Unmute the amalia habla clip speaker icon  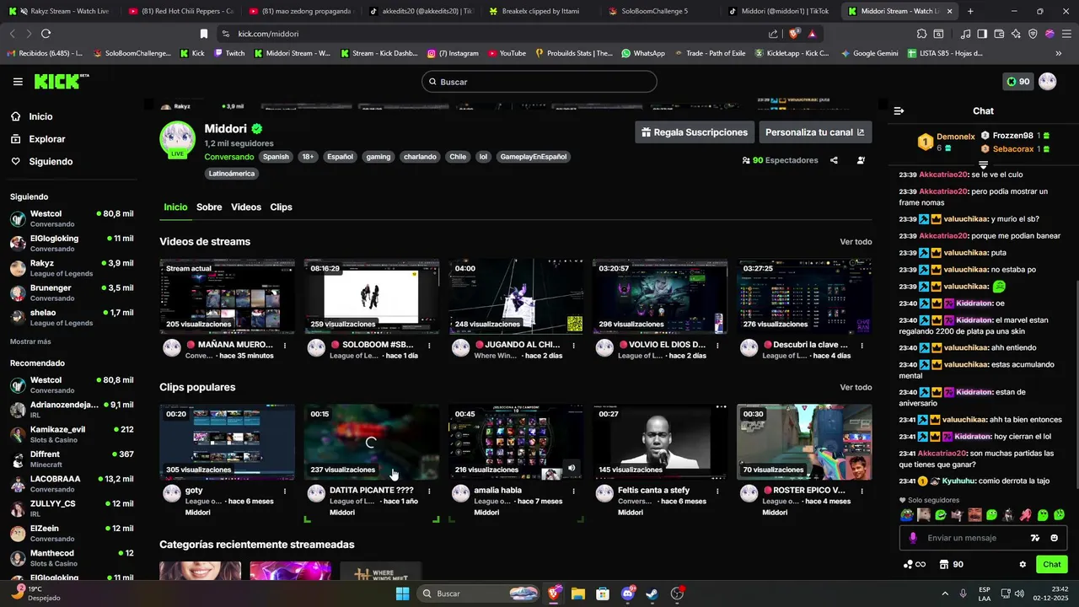pyautogui.click(x=572, y=468)
